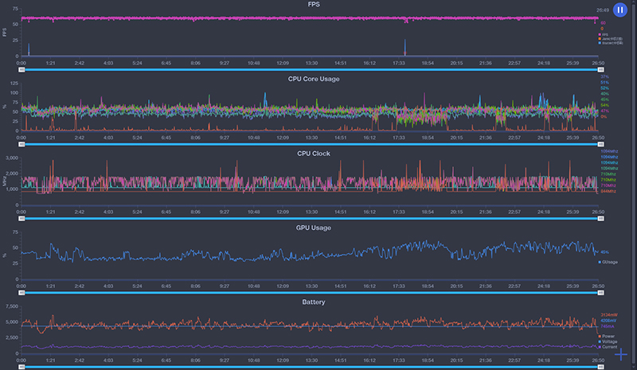637x370 pixels.
Task: Pause recording with the blue pause button
Action: pos(620,10)
